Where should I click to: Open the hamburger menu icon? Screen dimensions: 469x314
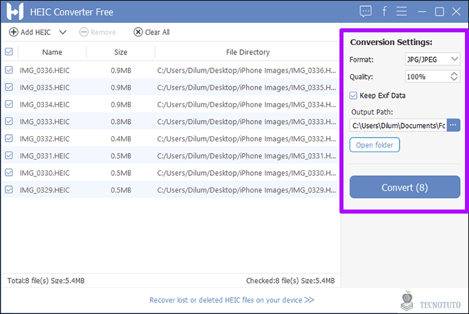click(x=402, y=11)
